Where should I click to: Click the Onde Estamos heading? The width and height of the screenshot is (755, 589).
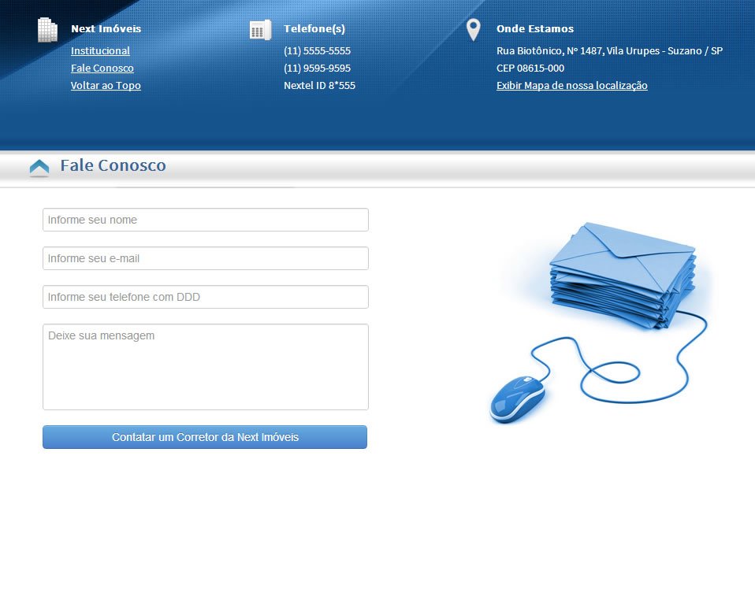coord(535,29)
